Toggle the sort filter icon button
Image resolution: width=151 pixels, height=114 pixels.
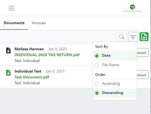click(133, 37)
